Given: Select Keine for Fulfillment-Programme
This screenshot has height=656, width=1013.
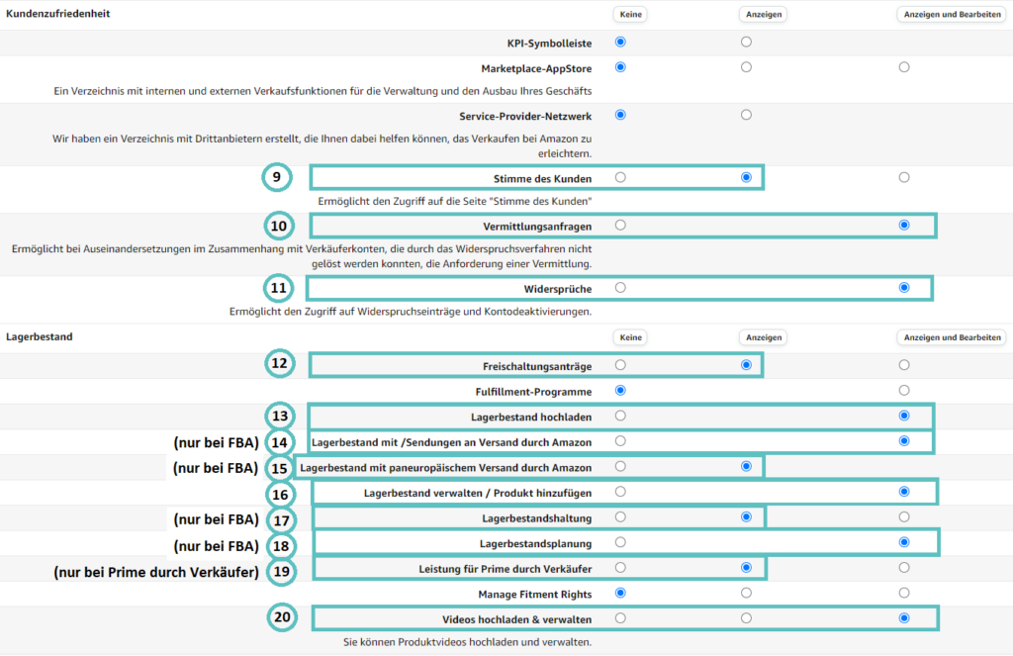Looking at the screenshot, I should click(620, 391).
